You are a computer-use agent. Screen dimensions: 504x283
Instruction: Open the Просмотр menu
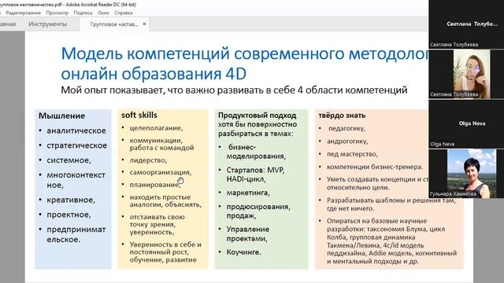pyautogui.click(x=57, y=13)
